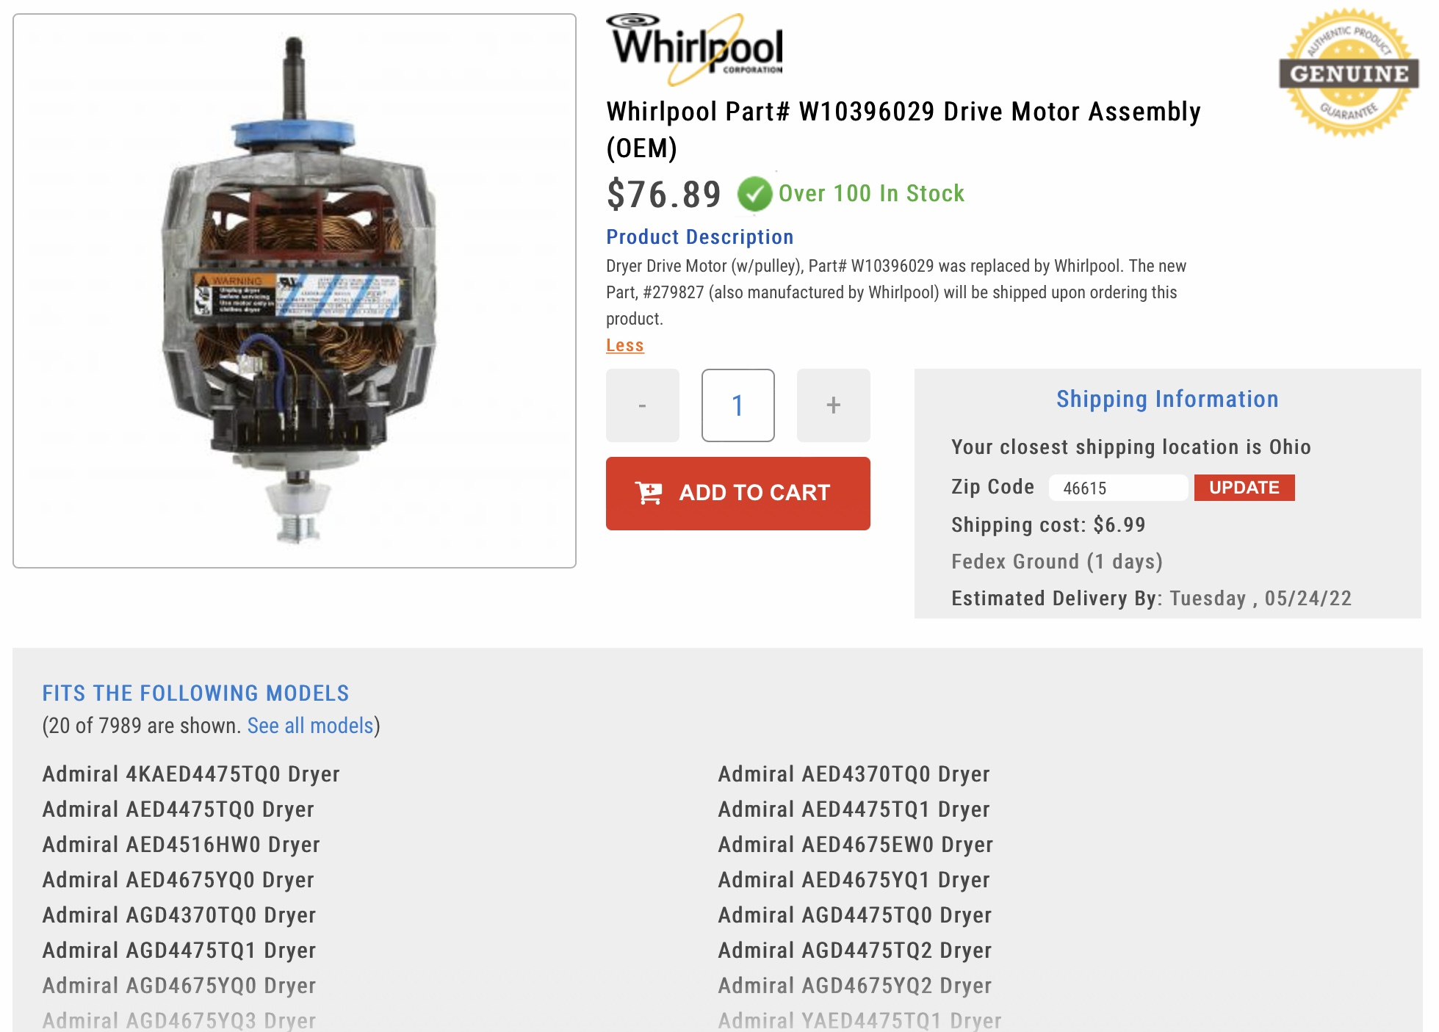Click the Zip Code input field

1117,488
